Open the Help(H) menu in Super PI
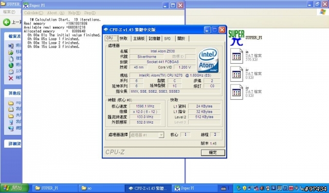 tap(74, 13)
